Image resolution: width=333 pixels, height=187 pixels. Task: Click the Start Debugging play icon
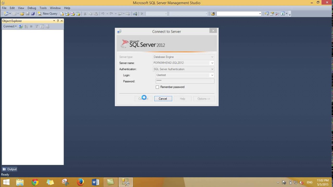click(142, 14)
